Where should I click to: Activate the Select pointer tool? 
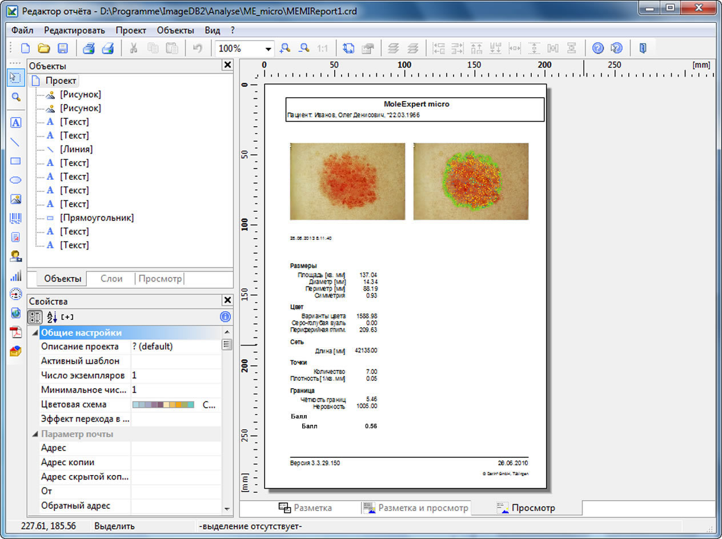click(x=16, y=78)
